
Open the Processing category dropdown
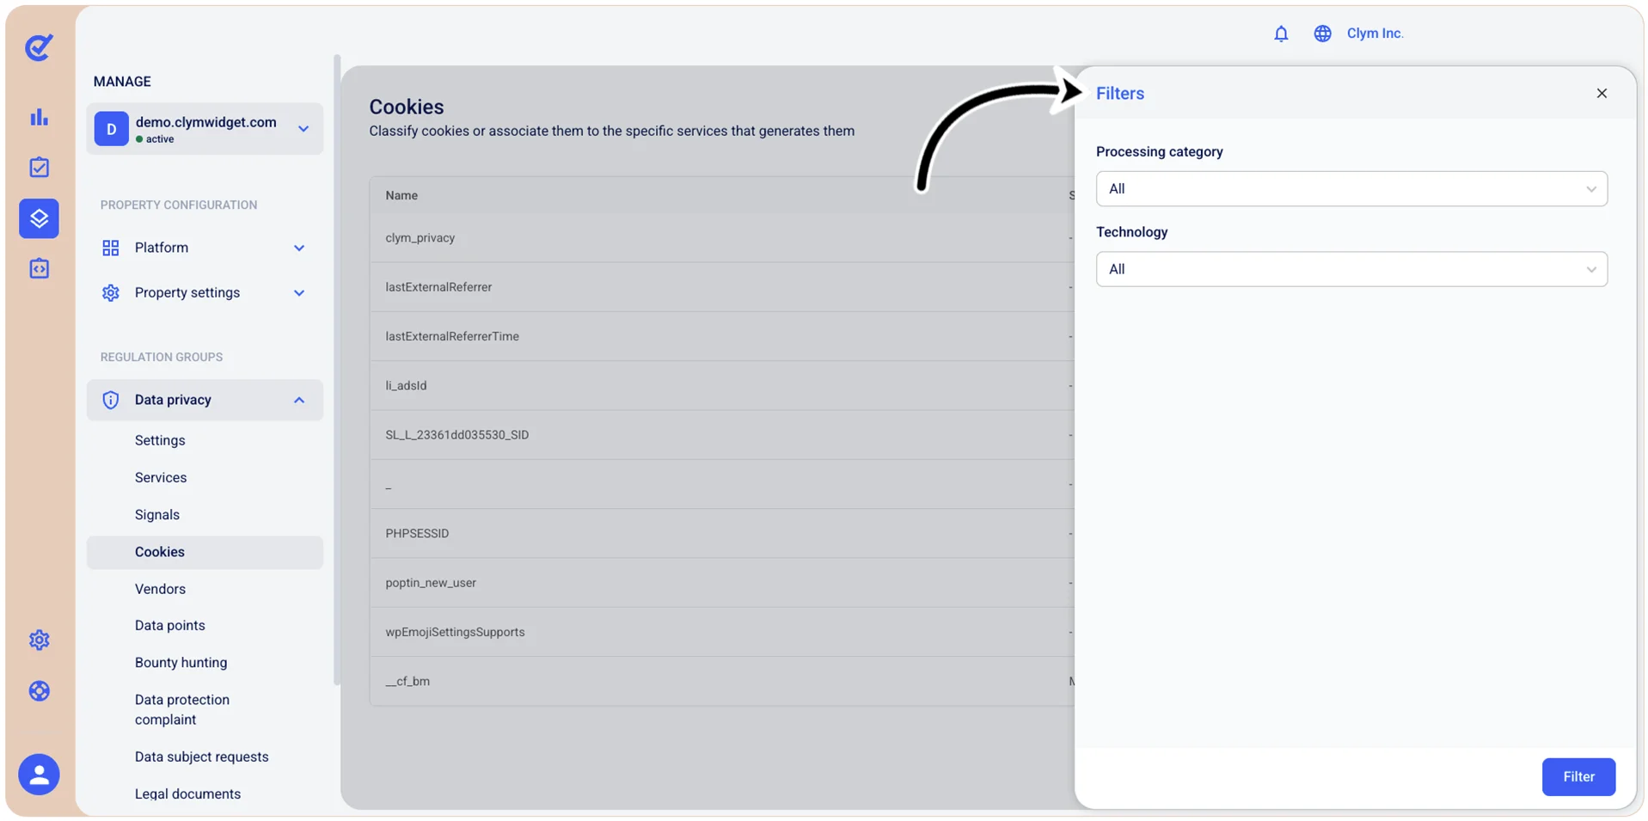(1351, 189)
